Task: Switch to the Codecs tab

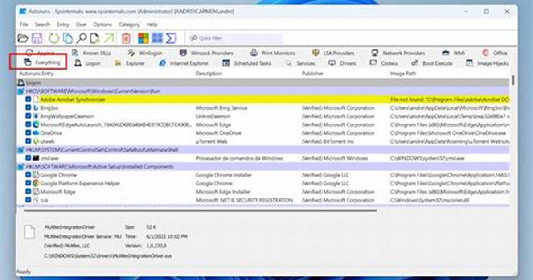Action: pyautogui.click(x=383, y=63)
